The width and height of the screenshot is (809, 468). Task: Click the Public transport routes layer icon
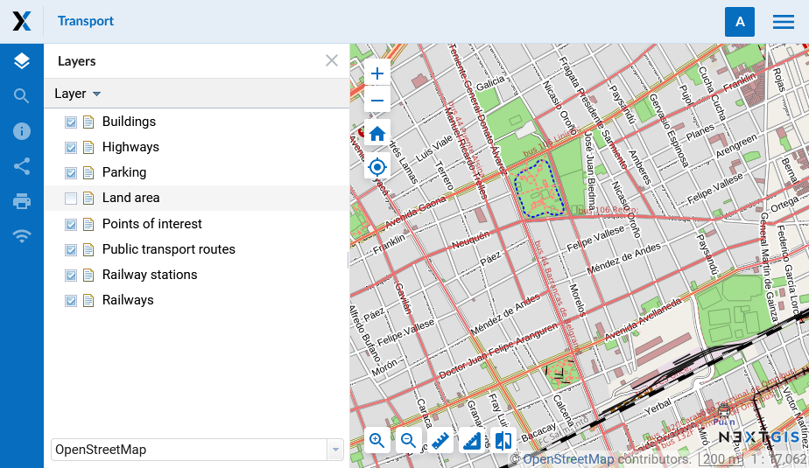point(88,249)
